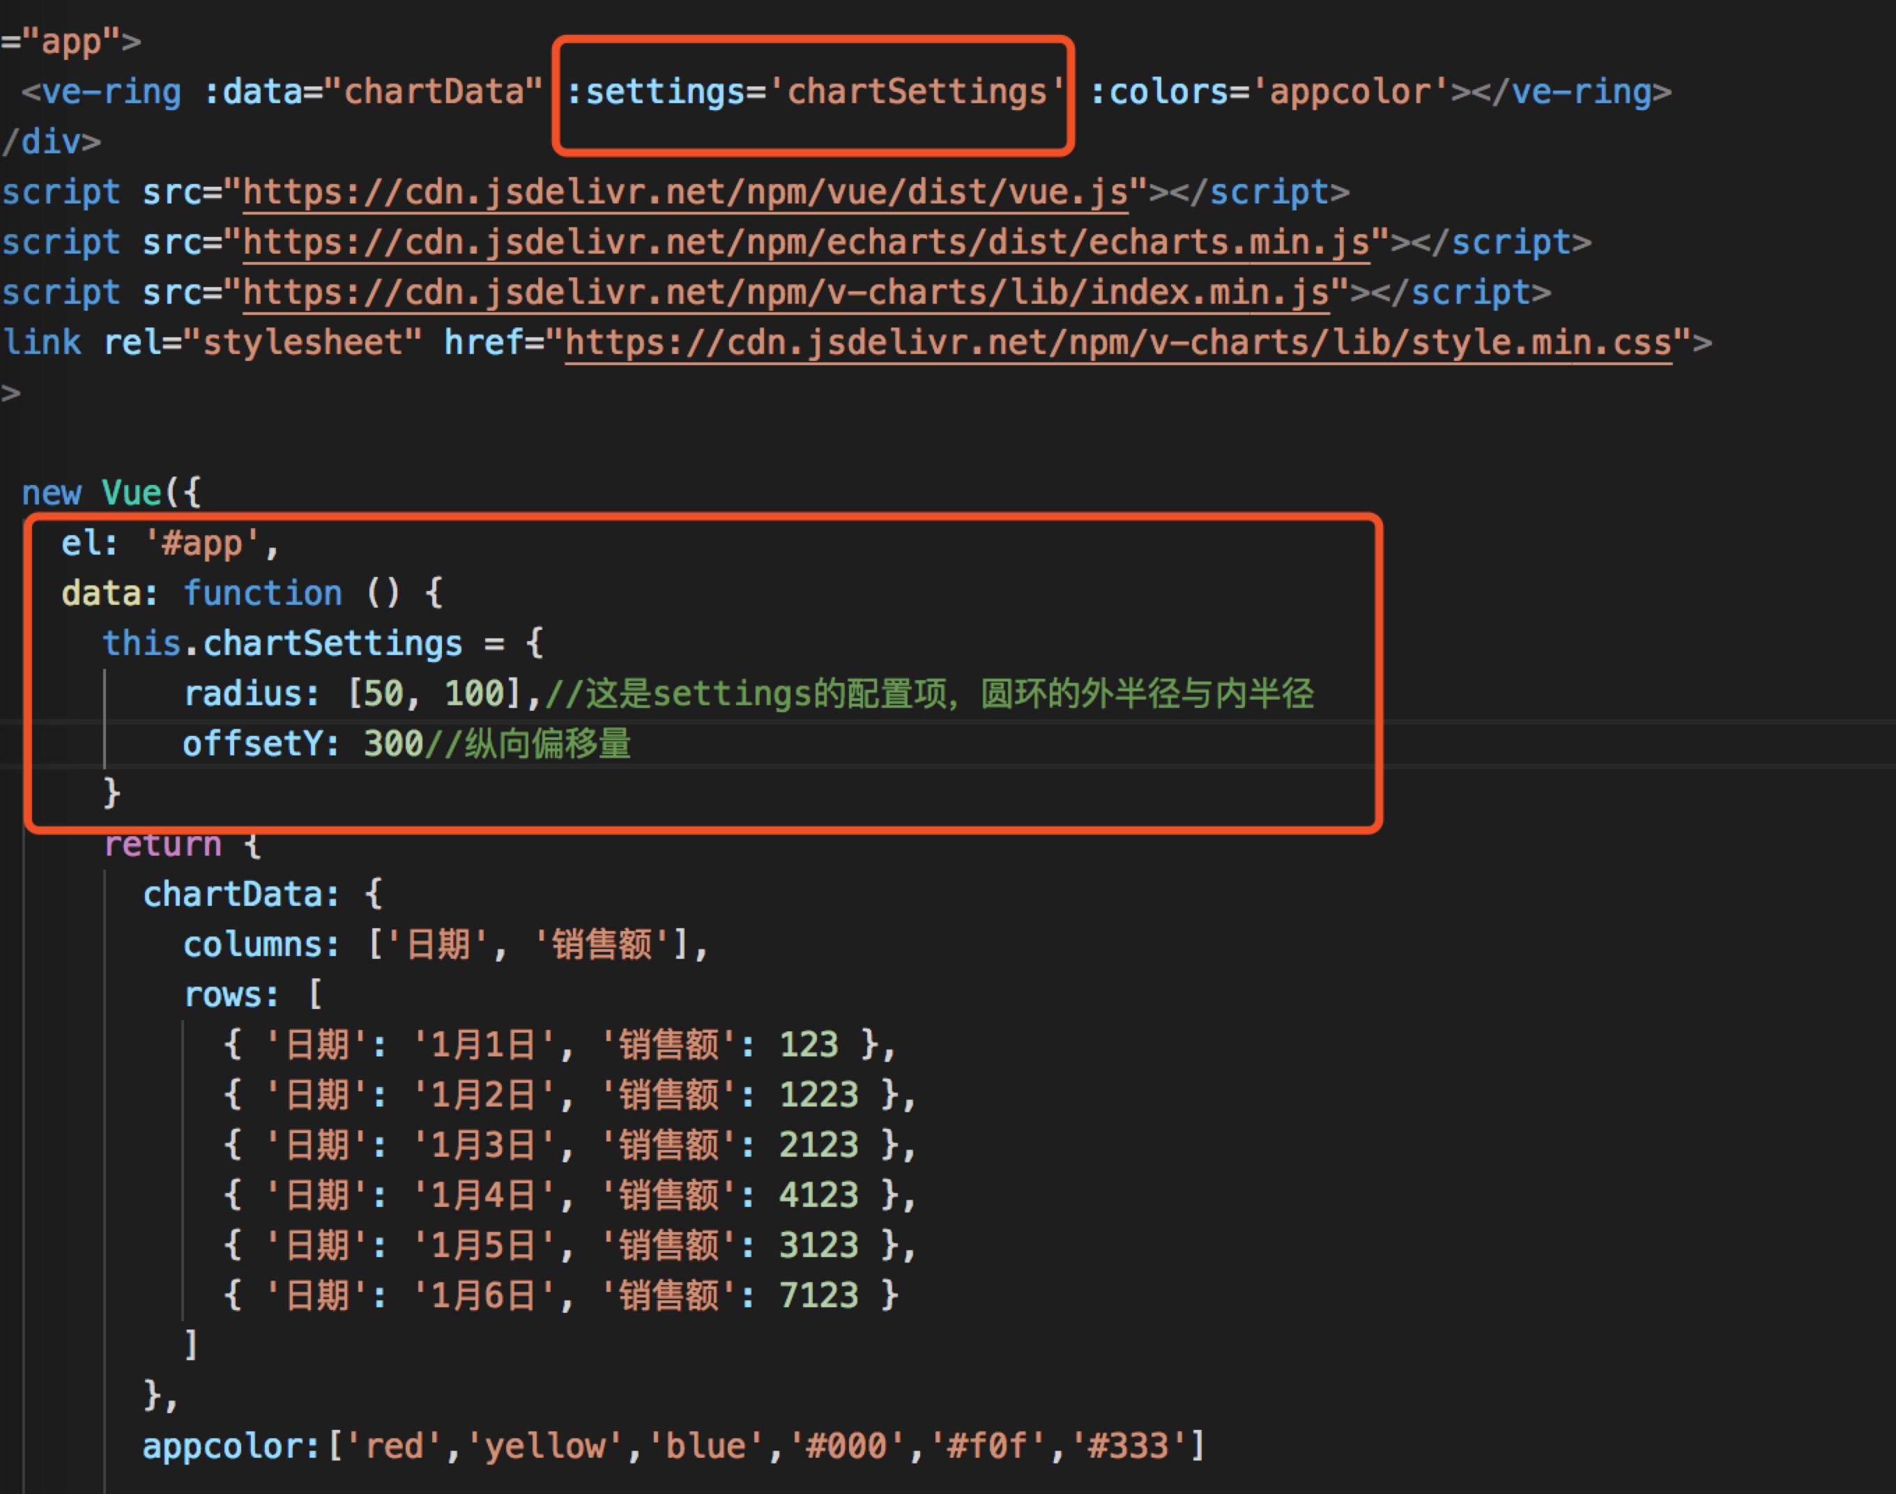The width and height of the screenshot is (1896, 1494).
Task: Click the 纵向偏移量 comment
Action: click(528, 744)
